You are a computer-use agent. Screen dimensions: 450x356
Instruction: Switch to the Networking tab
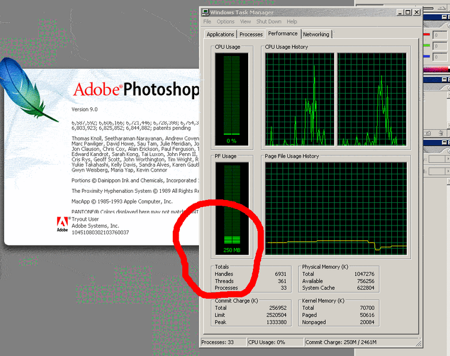point(316,34)
